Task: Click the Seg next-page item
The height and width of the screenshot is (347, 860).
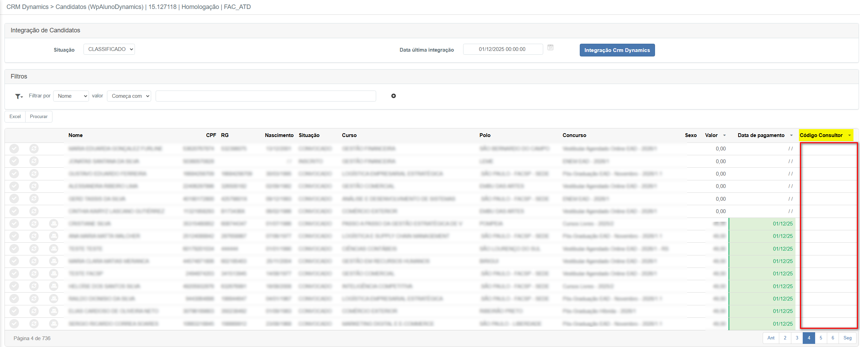Action: [x=847, y=338]
